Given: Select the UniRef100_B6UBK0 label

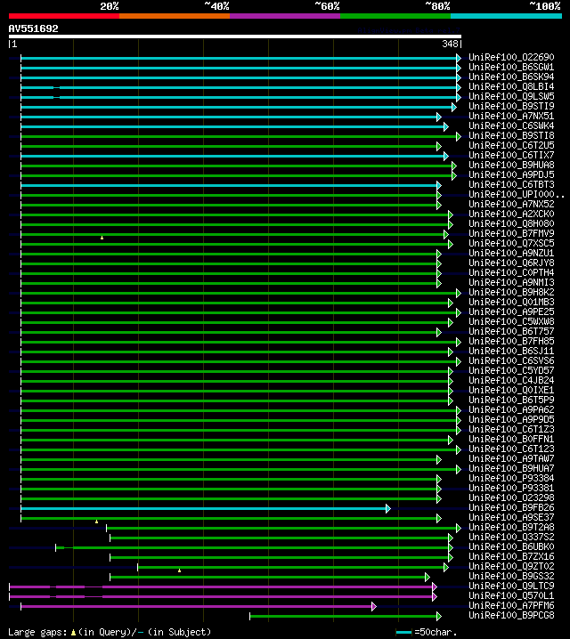Looking at the screenshot, I should click(511, 546).
